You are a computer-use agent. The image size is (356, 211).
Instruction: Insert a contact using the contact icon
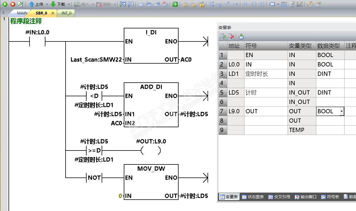pyautogui.click(x=246, y=4)
